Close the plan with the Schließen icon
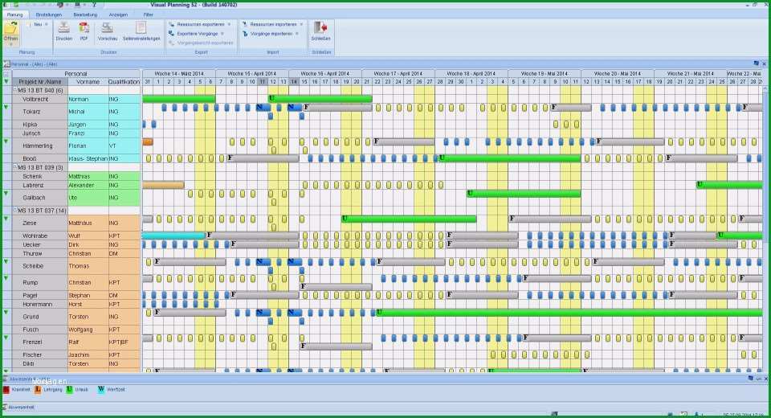The height and width of the screenshot is (418, 771). [320, 27]
